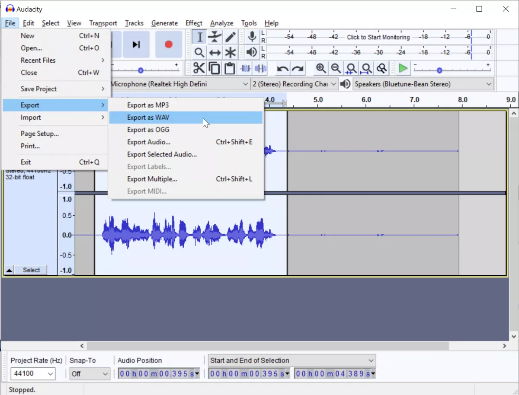Open the Snap-To dropdown

(x=90, y=373)
